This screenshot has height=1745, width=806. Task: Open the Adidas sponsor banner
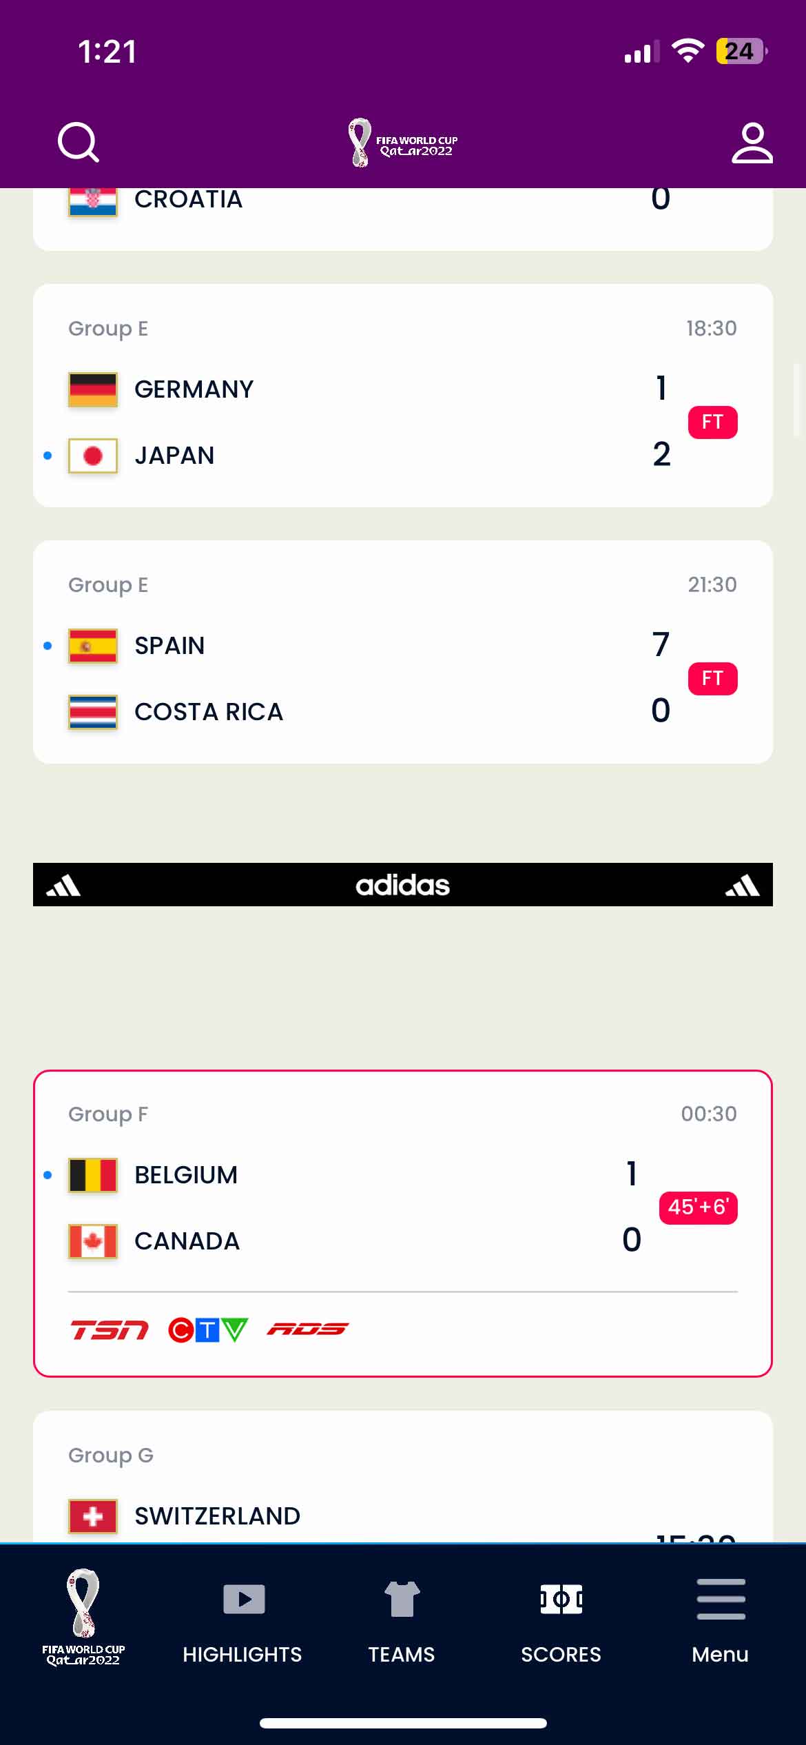click(x=403, y=885)
